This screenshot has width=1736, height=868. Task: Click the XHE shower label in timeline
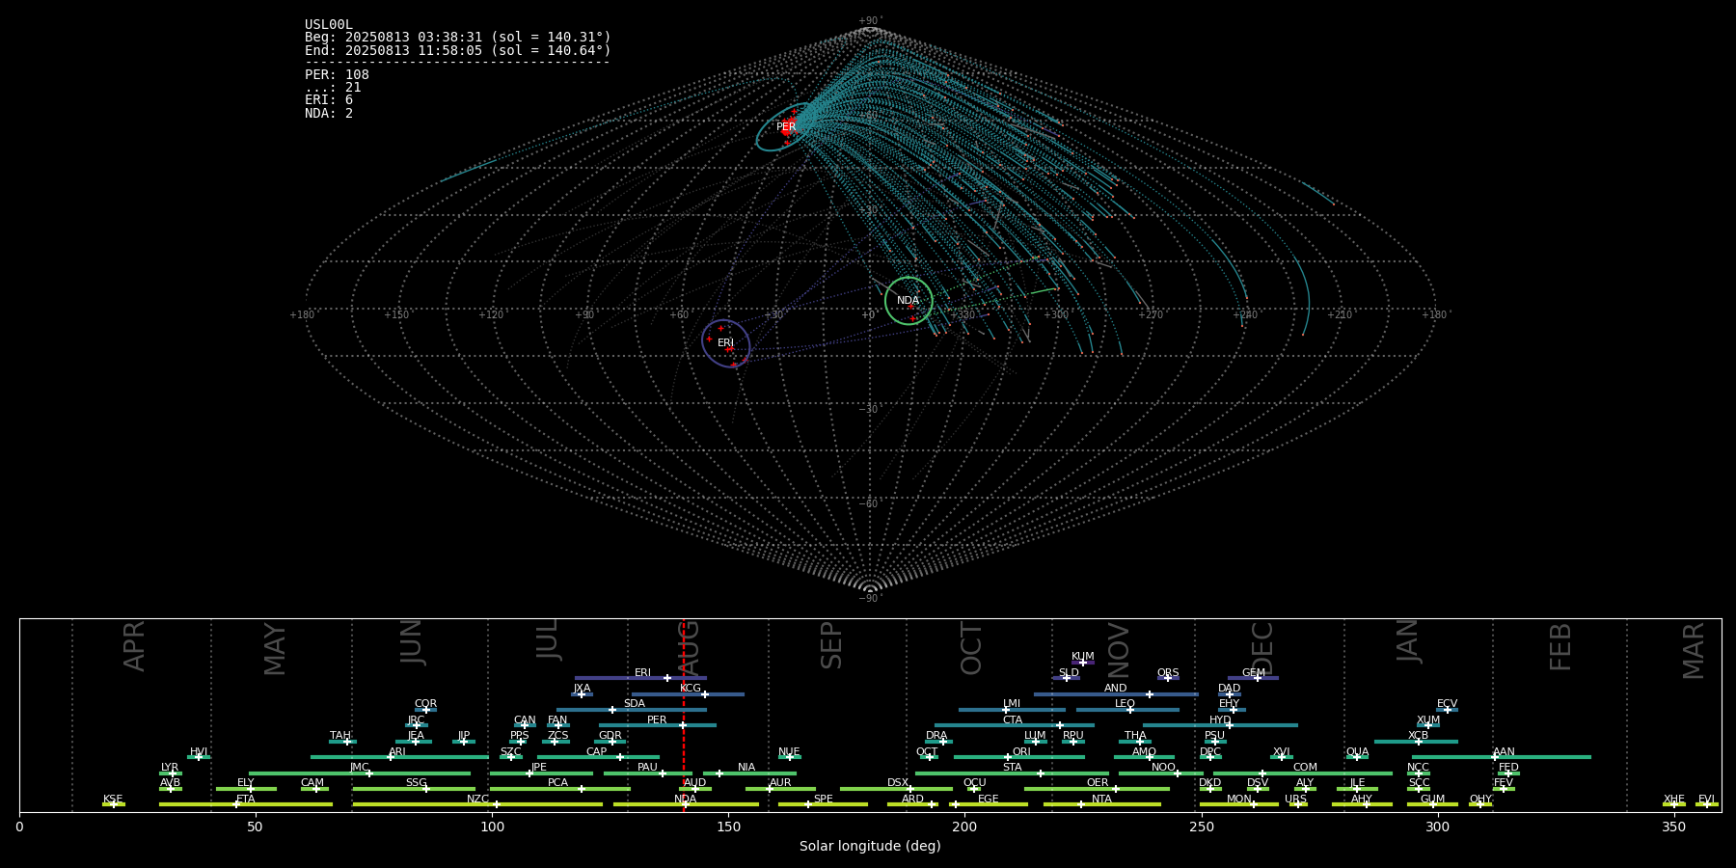click(x=1673, y=799)
